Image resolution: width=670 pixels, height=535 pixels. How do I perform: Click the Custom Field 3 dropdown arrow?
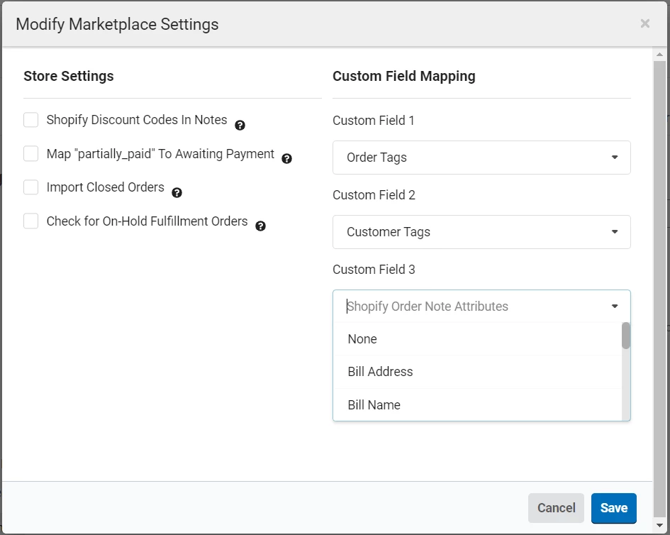[615, 307]
